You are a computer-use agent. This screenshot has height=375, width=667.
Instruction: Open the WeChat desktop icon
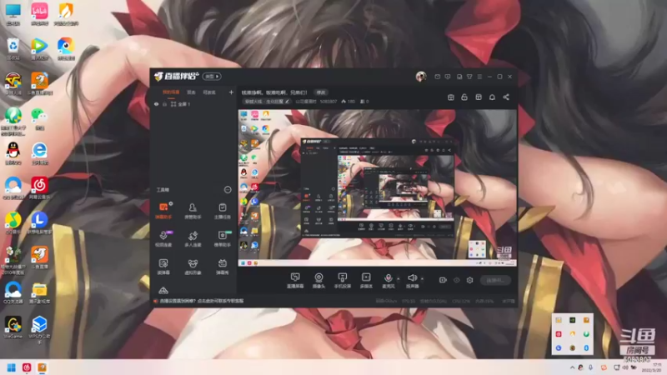[x=39, y=118]
